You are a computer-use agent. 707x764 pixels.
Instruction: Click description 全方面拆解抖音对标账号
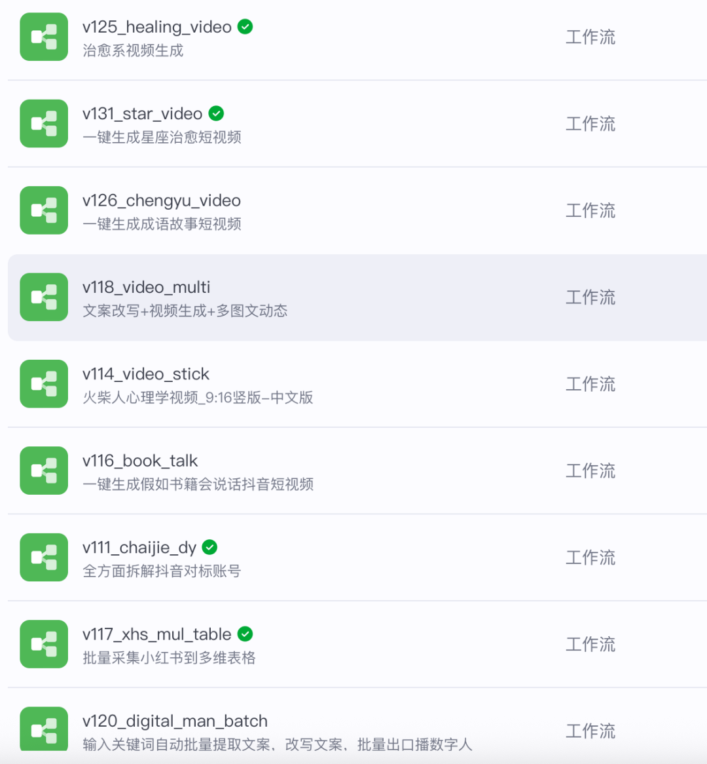[162, 571]
